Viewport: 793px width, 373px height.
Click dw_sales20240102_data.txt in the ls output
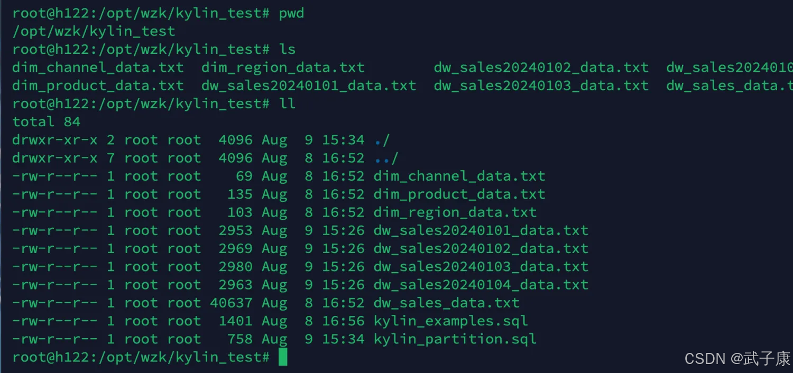[x=541, y=68]
